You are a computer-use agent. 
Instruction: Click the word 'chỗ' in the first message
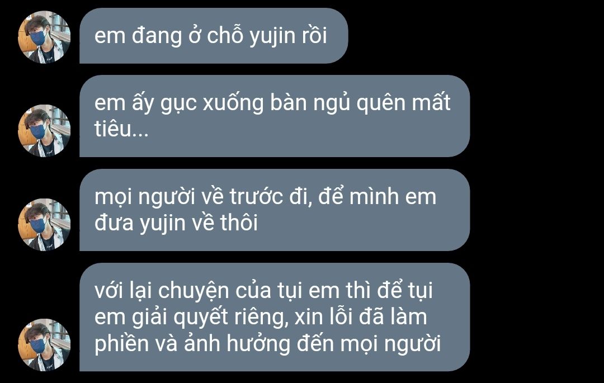coord(225,35)
